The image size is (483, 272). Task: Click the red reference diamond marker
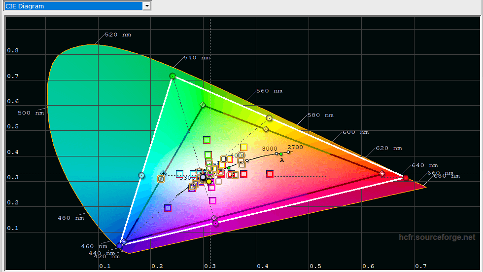point(382,173)
